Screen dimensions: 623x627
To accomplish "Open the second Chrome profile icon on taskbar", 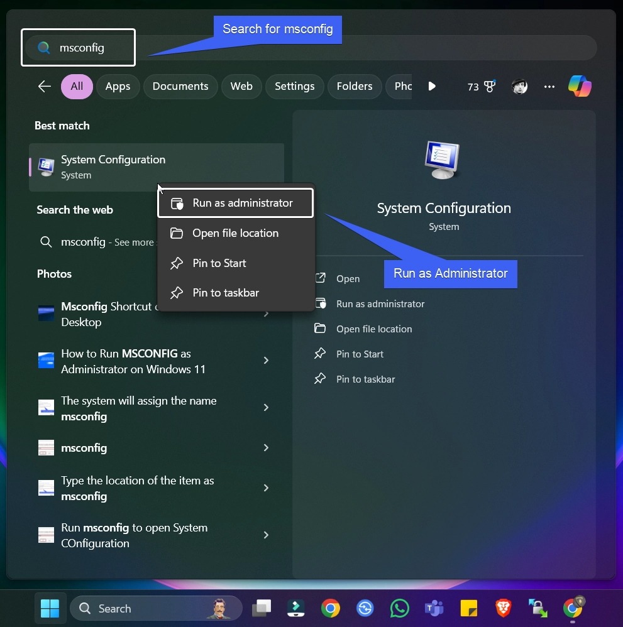I will coord(573,608).
